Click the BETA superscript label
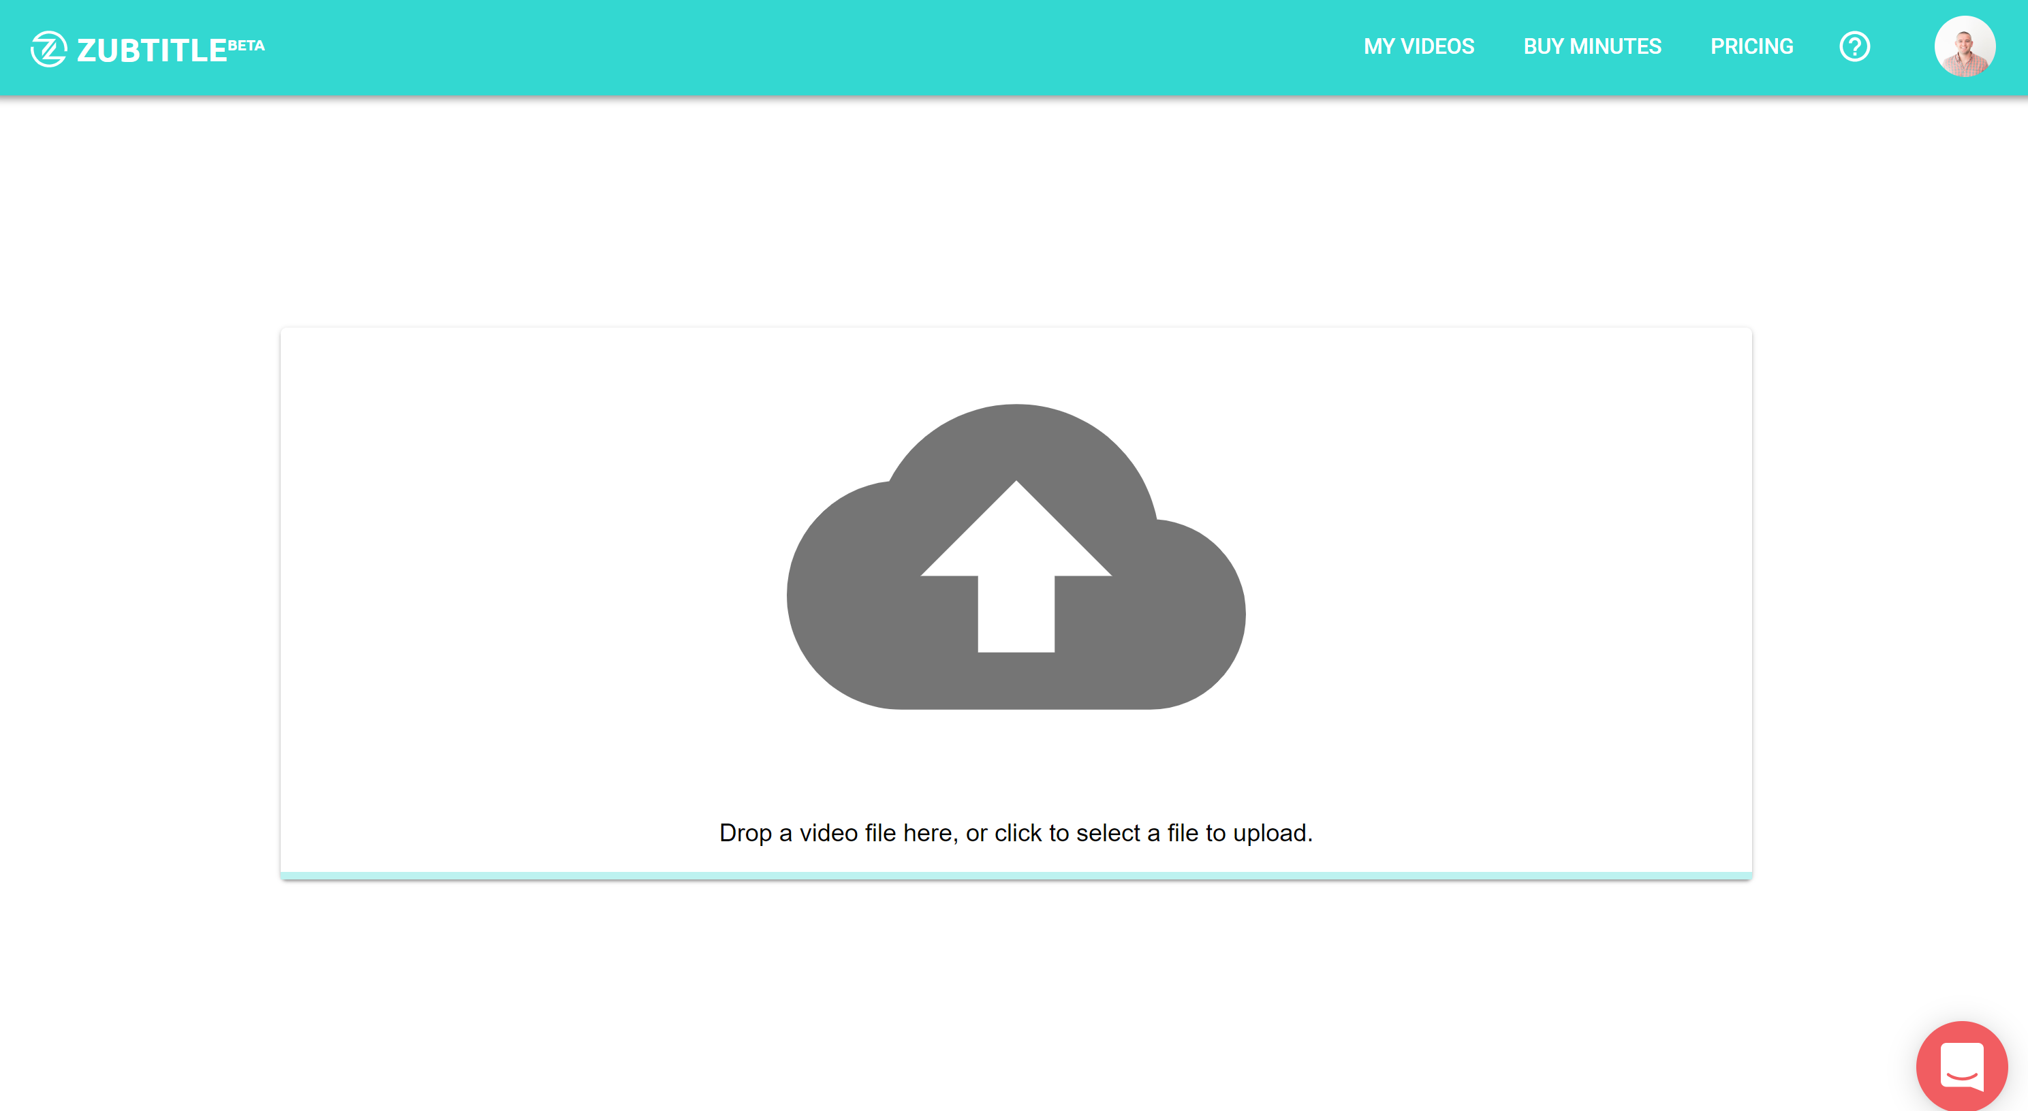The image size is (2028, 1111). pyautogui.click(x=246, y=45)
